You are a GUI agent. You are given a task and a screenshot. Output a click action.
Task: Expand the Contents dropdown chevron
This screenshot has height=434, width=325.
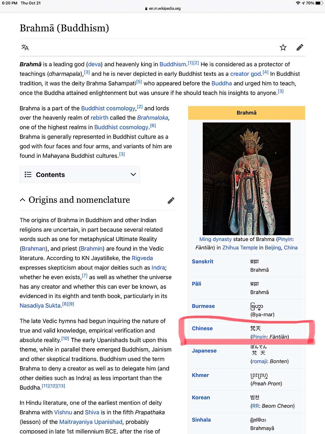tap(133, 175)
